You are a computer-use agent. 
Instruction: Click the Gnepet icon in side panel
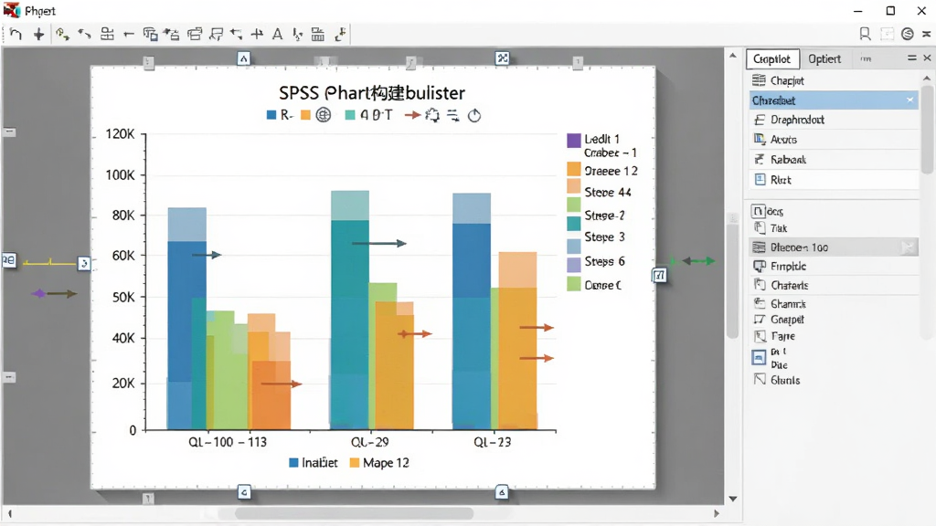click(760, 319)
